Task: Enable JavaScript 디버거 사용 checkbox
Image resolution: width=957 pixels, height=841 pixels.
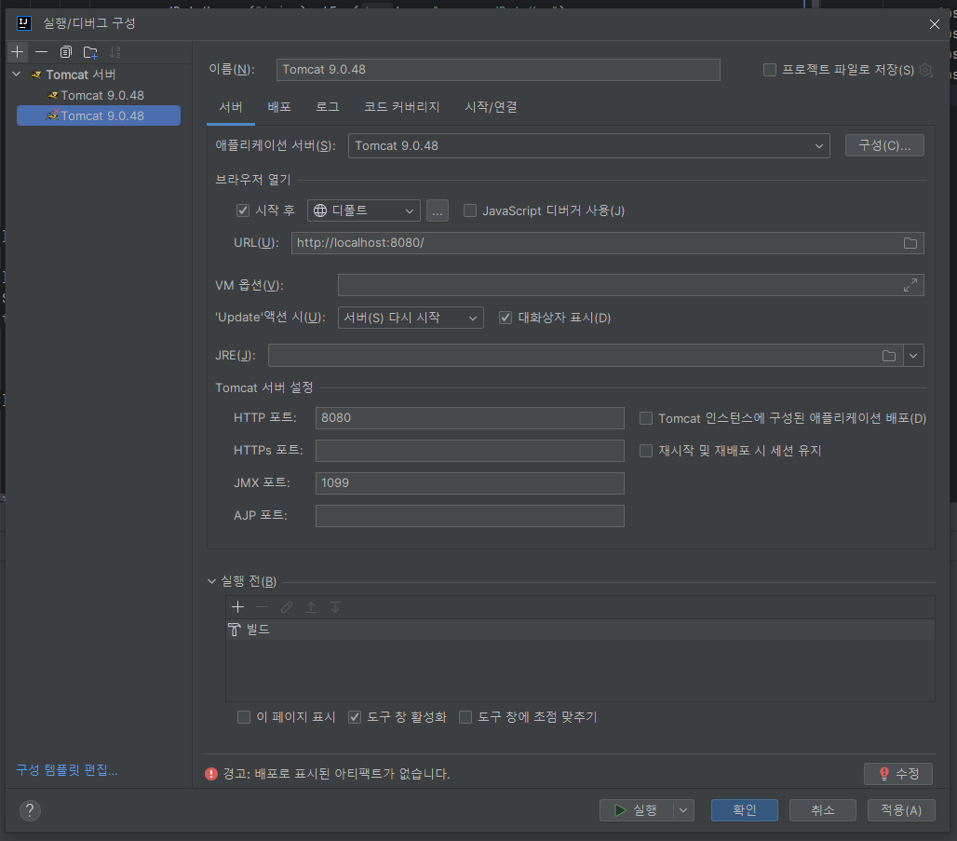Action: click(x=470, y=210)
